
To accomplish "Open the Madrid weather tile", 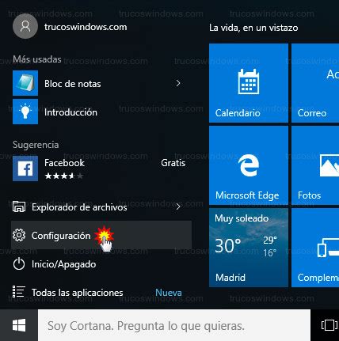I will pyautogui.click(x=249, y=248).
